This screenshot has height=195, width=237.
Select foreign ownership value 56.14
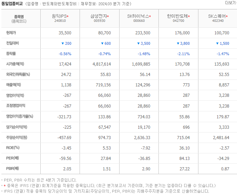click(x=145, y=75)
